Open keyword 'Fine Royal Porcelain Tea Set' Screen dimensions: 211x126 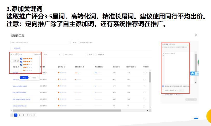pyautogui.click(x=21, y=99)
